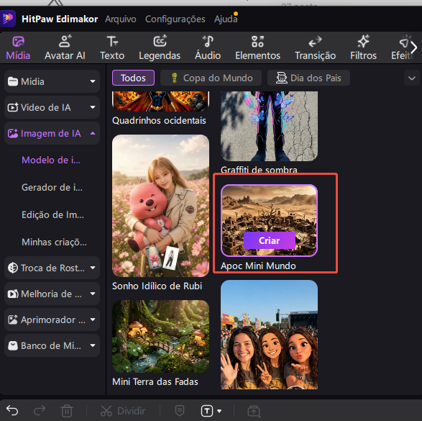Open Sonho Idílico de Rubi thumbnail
Viewport: 422px width, 421px height.
160,206
